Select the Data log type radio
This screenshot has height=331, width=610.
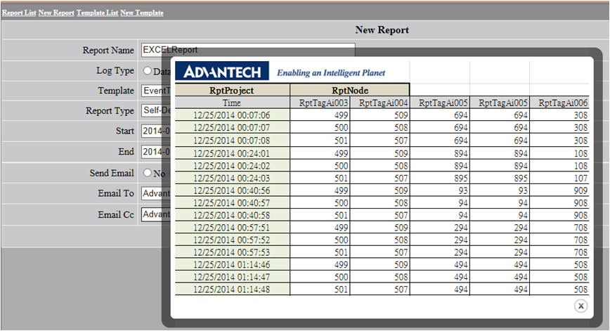coord(147,71)
